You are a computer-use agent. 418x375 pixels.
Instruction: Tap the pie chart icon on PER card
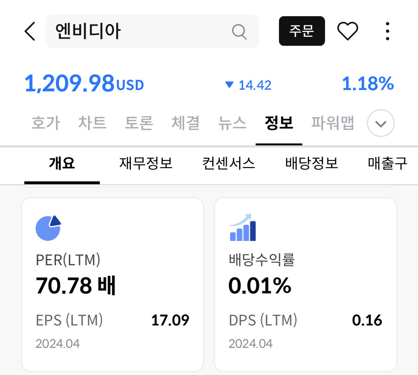coord(48,227)
